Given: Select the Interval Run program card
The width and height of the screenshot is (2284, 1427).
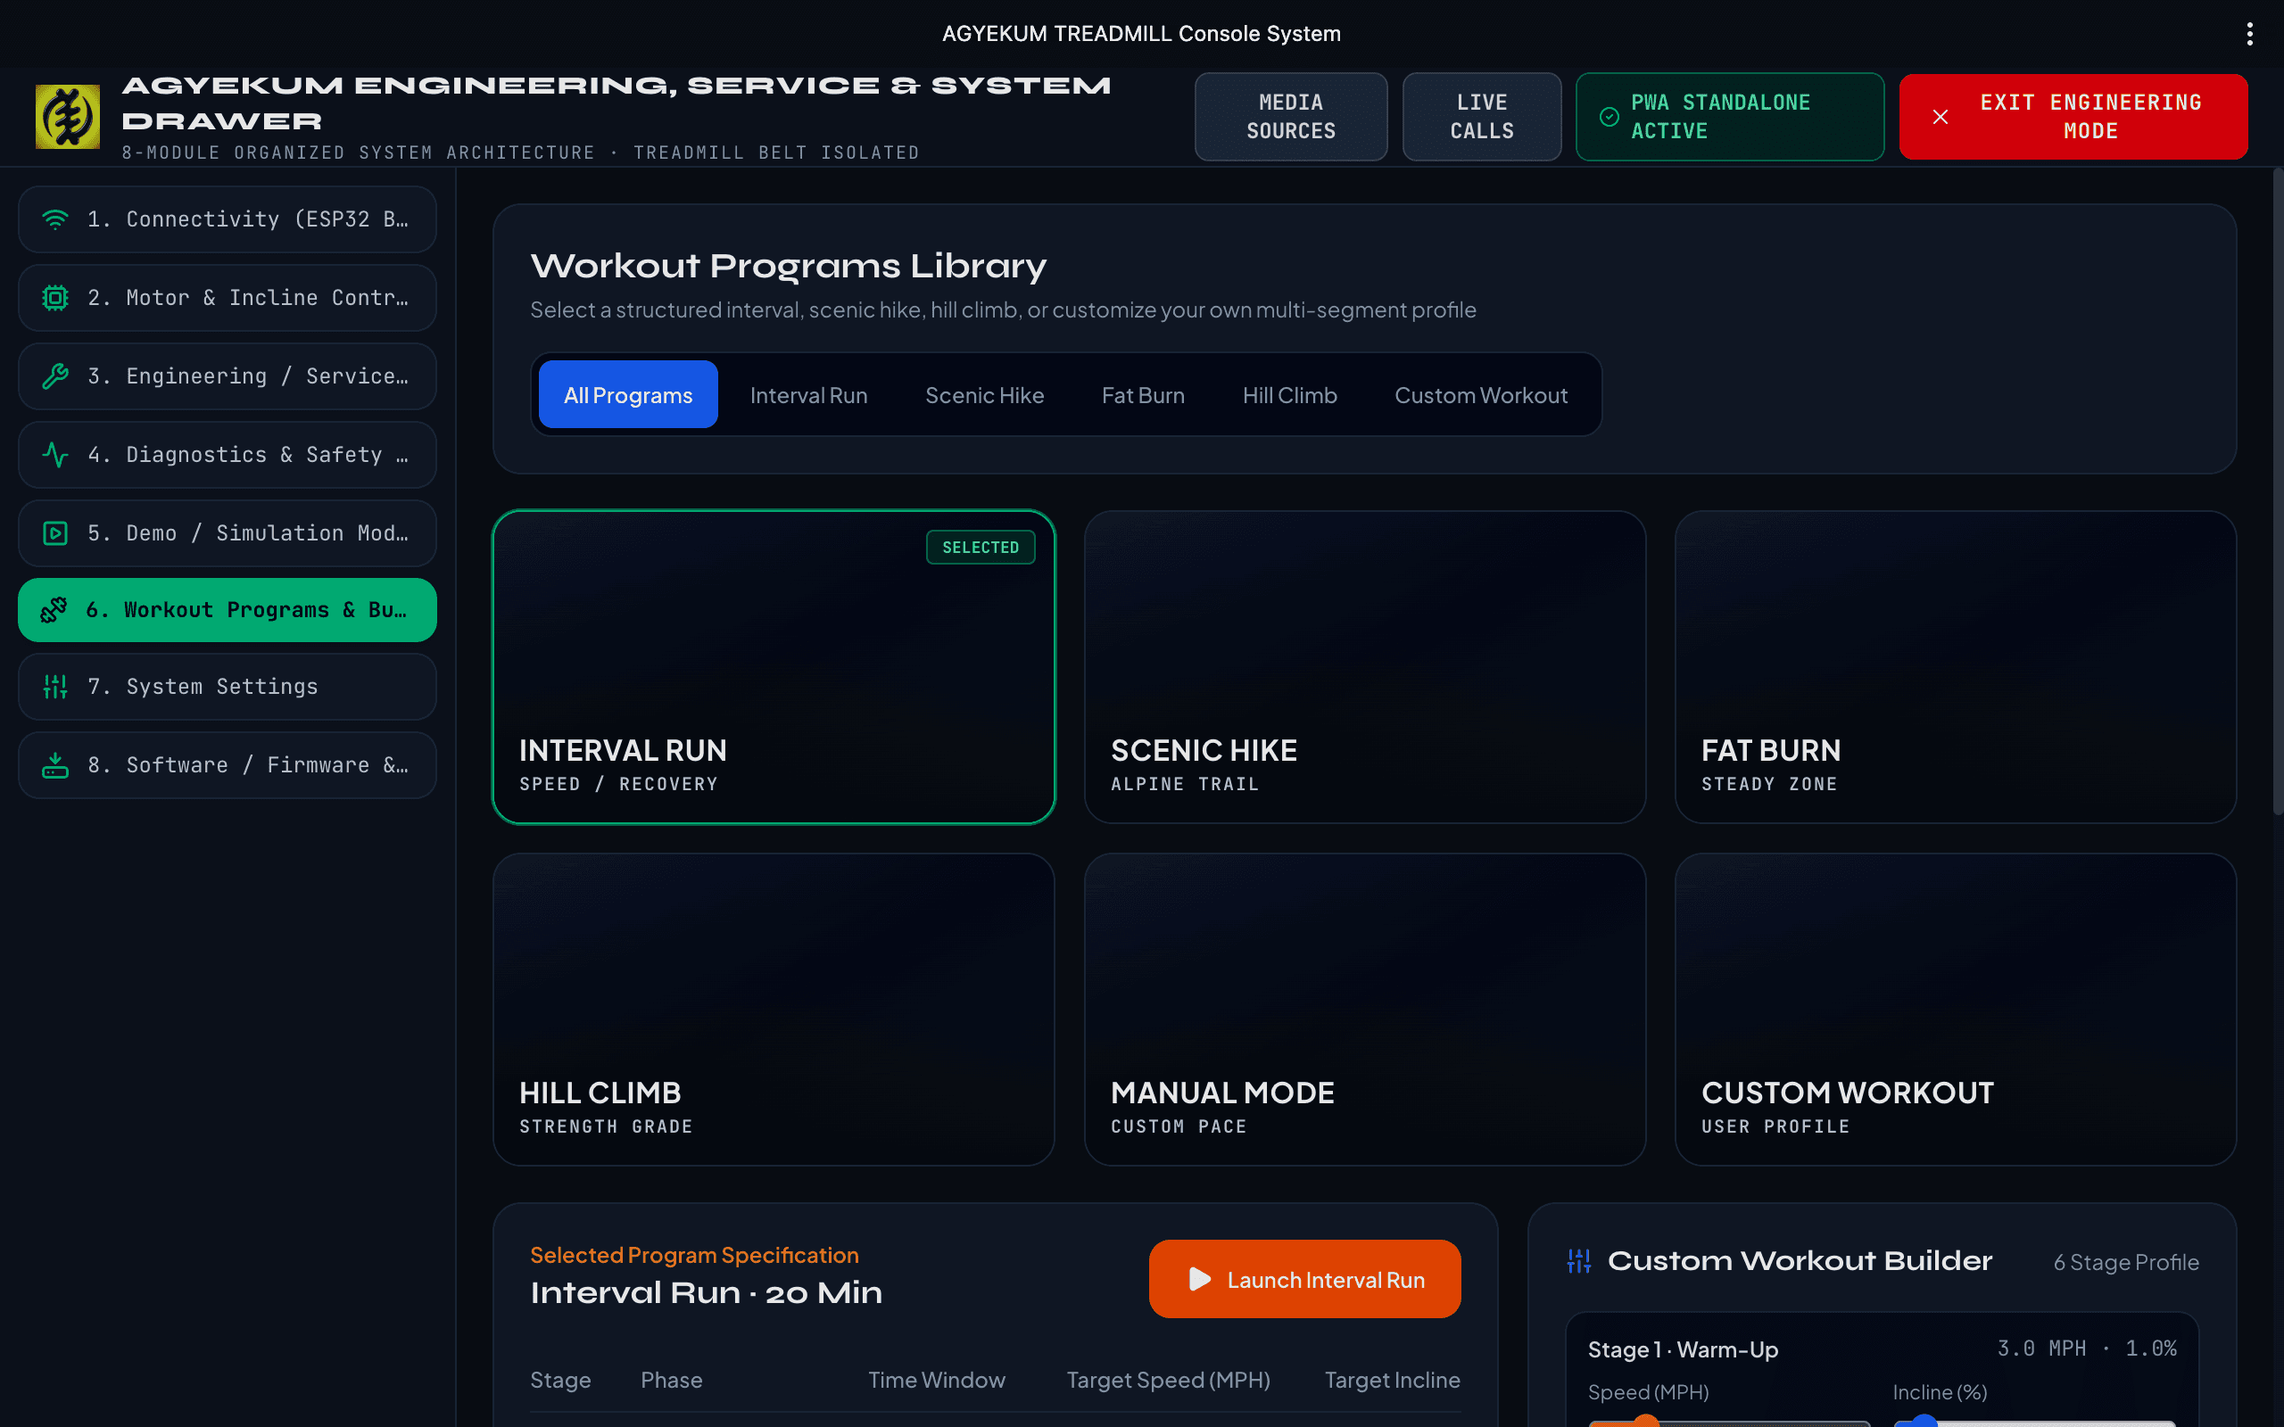Looking at the screenshot, I should (x=774, y=667).
